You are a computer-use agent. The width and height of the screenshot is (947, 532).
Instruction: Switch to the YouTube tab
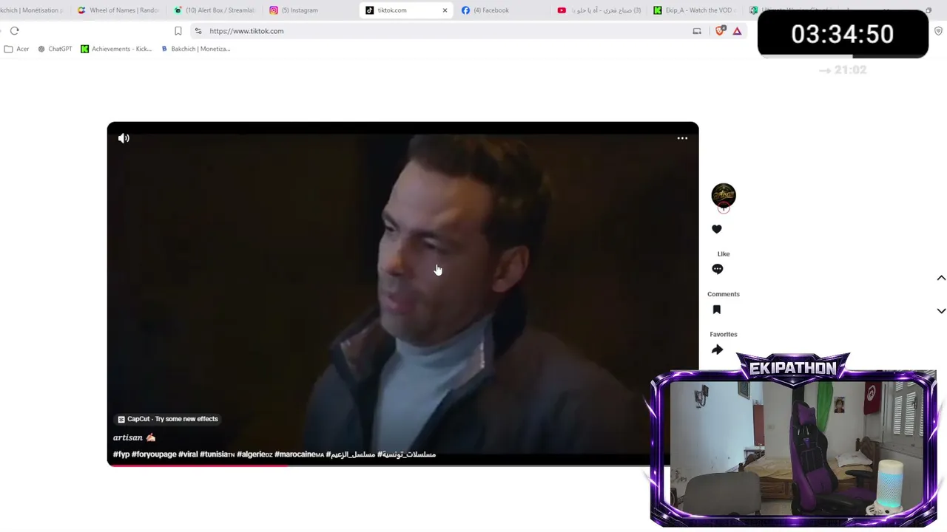click(599, 10)
